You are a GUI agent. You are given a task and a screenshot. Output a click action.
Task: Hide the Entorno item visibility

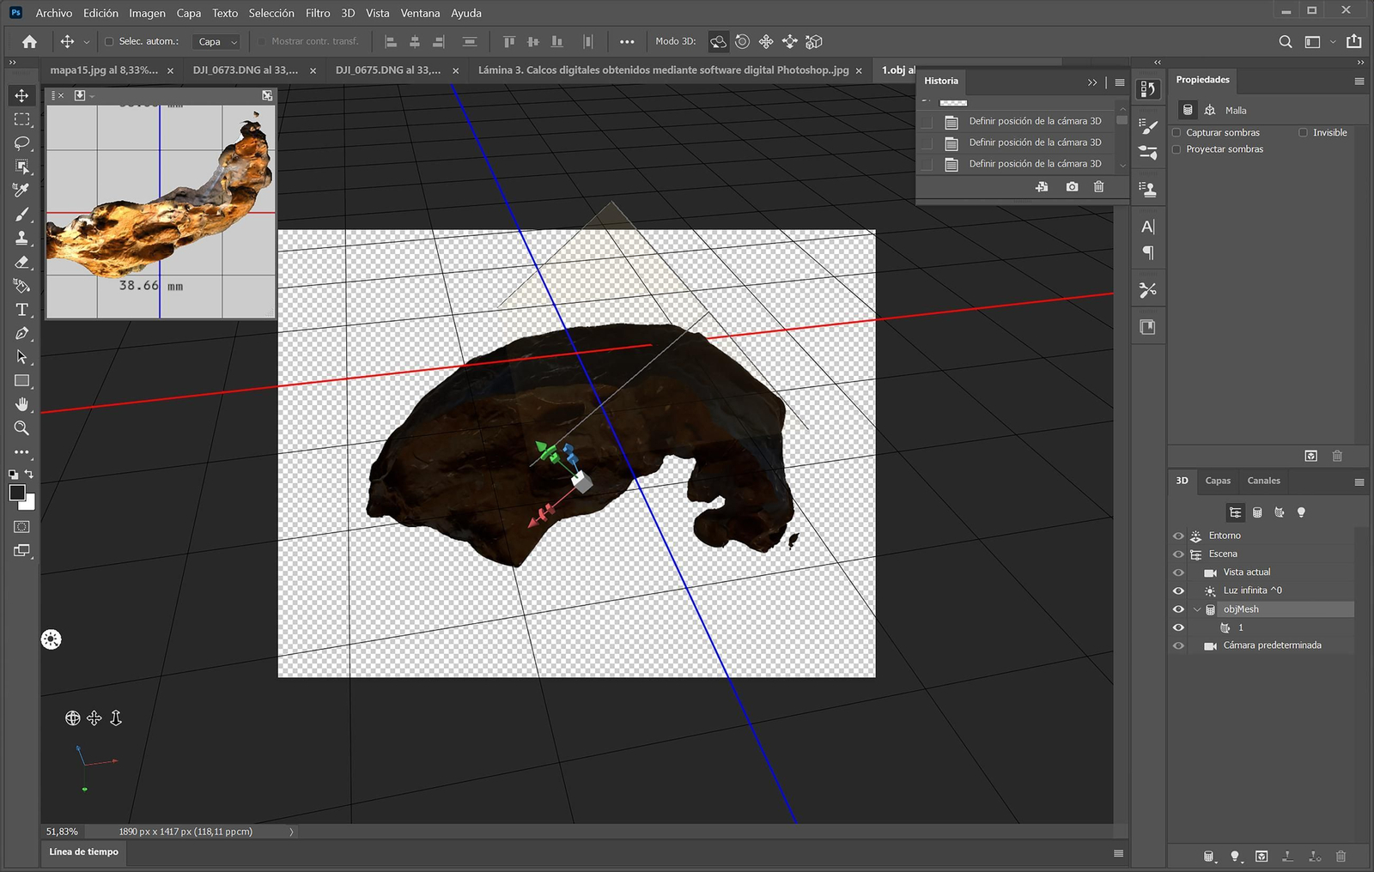(1178, 536)
